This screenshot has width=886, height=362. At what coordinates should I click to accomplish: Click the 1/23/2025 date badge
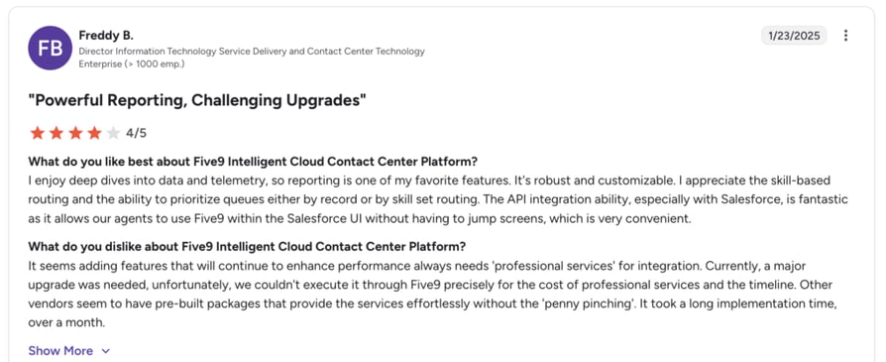(x=794, y=36)
